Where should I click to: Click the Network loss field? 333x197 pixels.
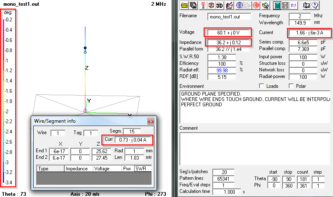(x=303, y=70)
